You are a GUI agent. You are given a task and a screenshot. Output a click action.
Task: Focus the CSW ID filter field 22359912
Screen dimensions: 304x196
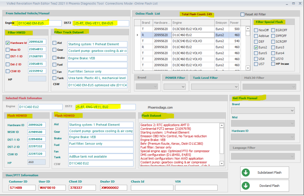37,71
